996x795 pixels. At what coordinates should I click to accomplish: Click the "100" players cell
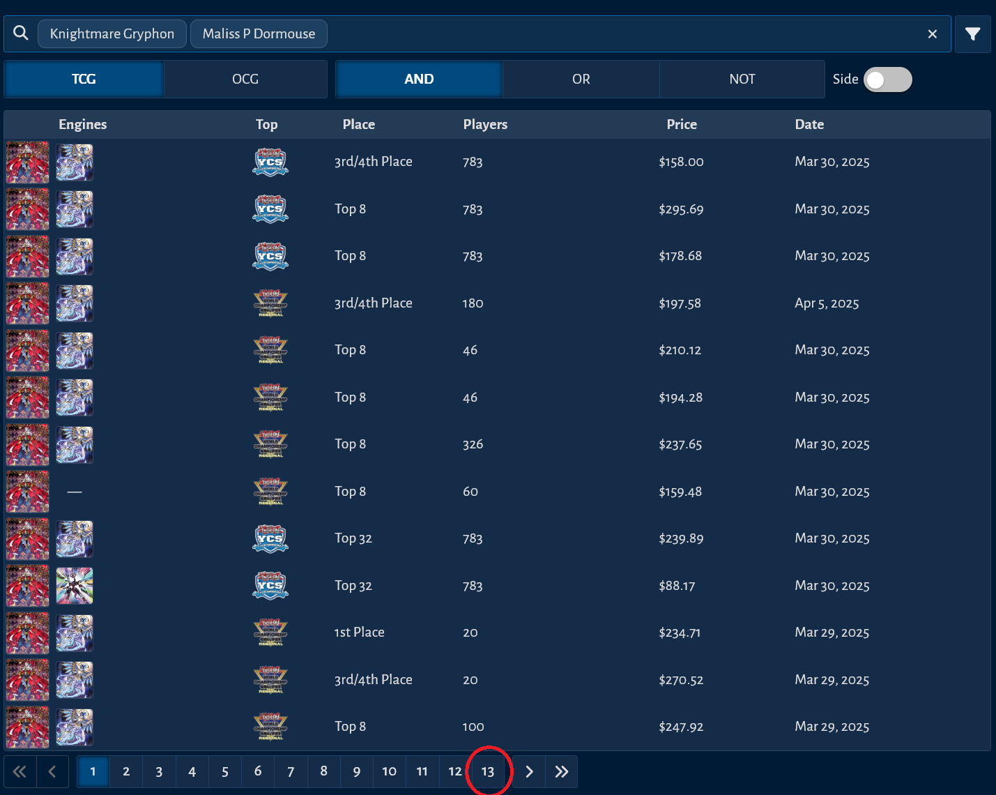click(473, 727)
